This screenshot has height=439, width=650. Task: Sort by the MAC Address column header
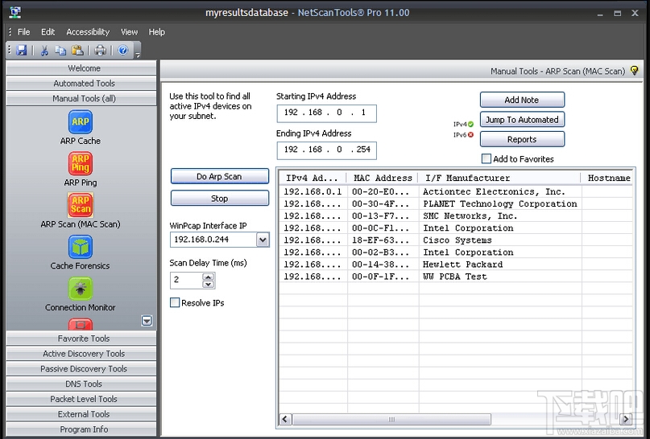click(383, 178)
